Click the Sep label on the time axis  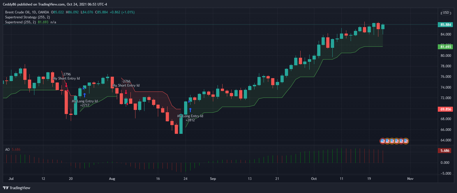click(213, 179)
